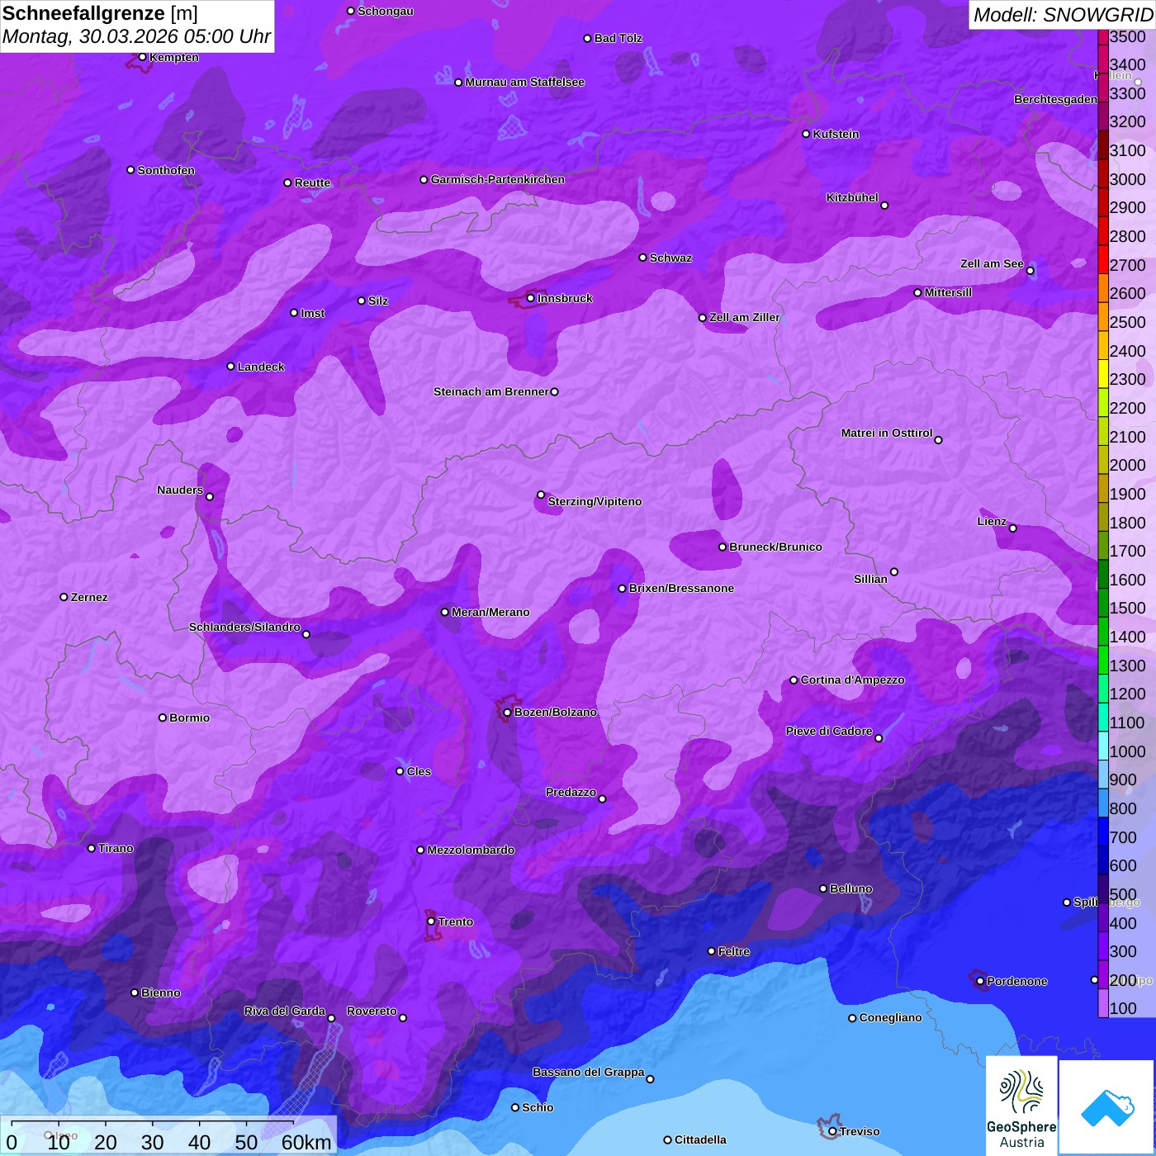Click the Bad Tölz label

click(618, 38)
